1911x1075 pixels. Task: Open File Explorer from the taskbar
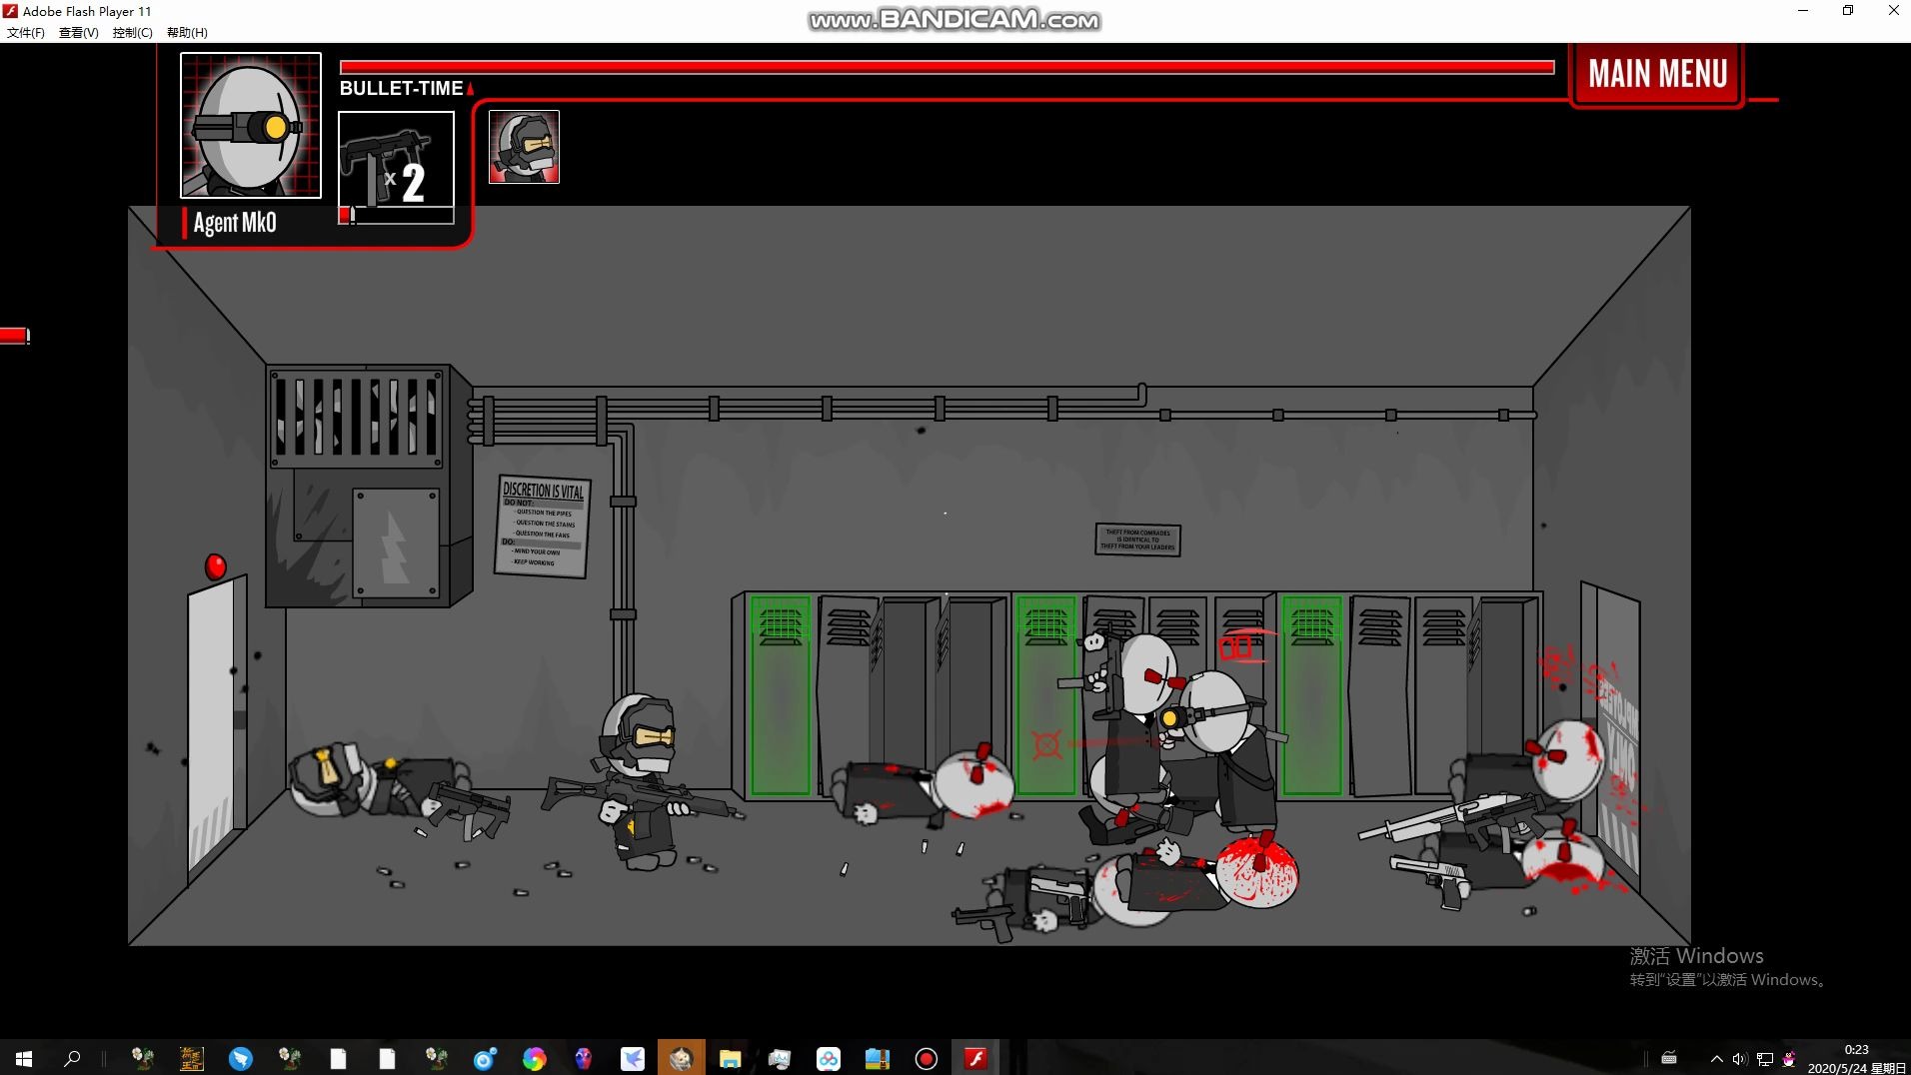pyautogui.click(x=730, y=1058)
